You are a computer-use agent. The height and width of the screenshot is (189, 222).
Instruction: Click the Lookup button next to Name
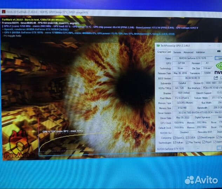click(218, 58)
